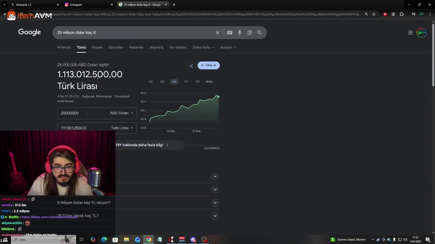This screenshot has height=244, width=435.
Task: Open the blerp.com link in chat overlay
Action: tap(50, 217)
